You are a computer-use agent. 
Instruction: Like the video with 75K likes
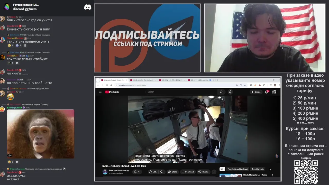[x=153, y=172]
